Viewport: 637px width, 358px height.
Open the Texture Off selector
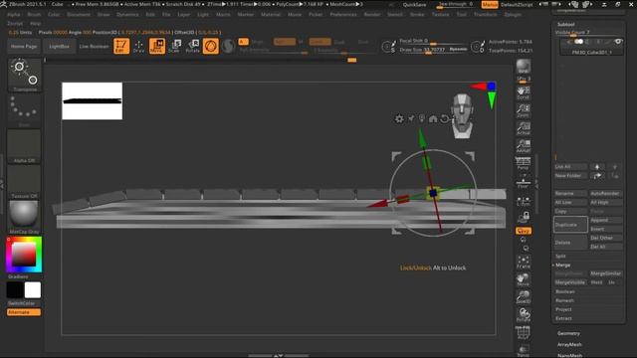[x=24, y=182]
